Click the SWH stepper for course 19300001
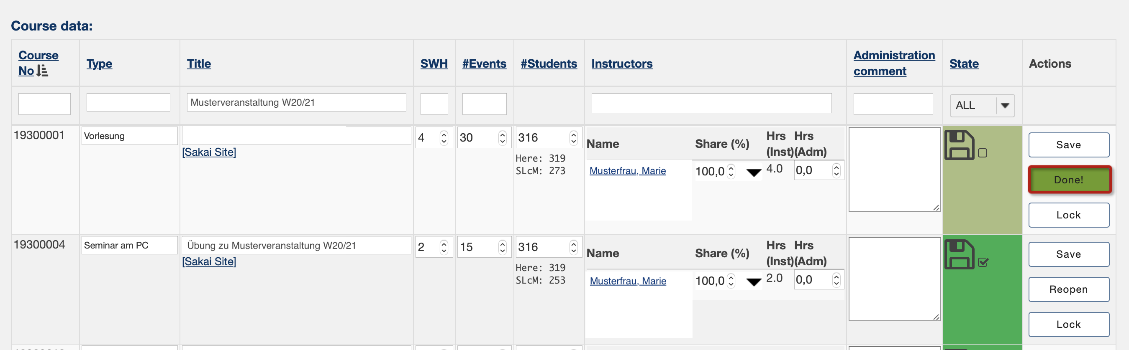Screen dimensions: 1129x350 tap(444, 137)
